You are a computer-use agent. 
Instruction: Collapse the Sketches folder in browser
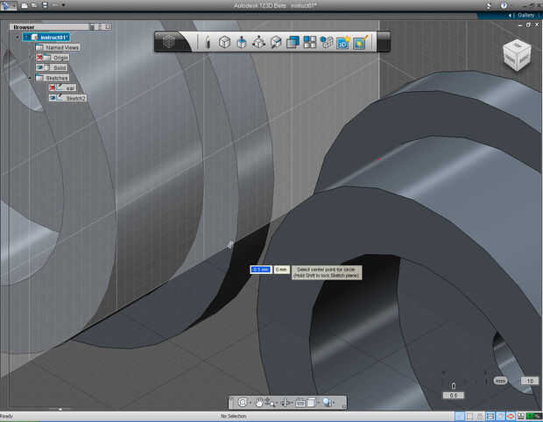pyautogui.click(x=28, y=78)
